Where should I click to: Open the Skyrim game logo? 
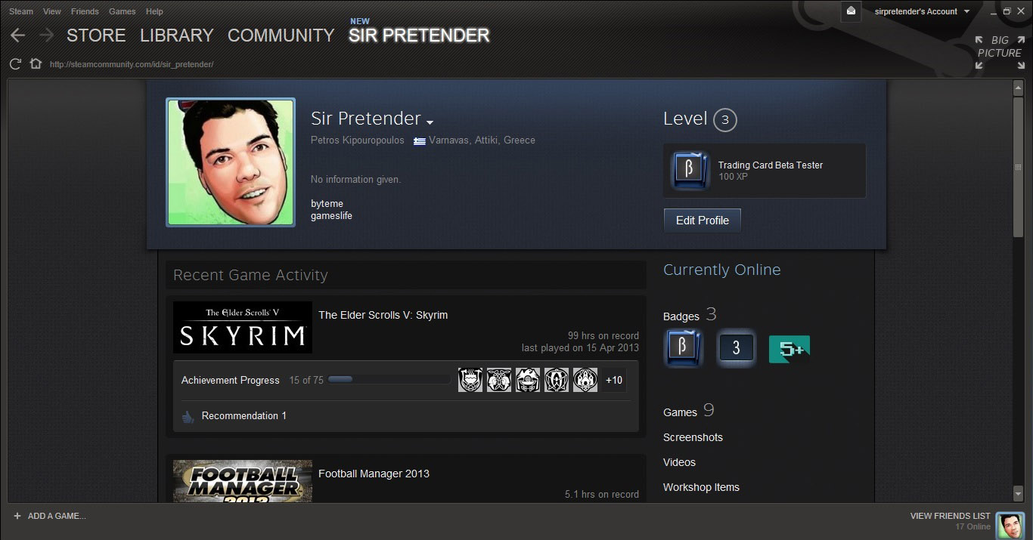click(243, 328)
